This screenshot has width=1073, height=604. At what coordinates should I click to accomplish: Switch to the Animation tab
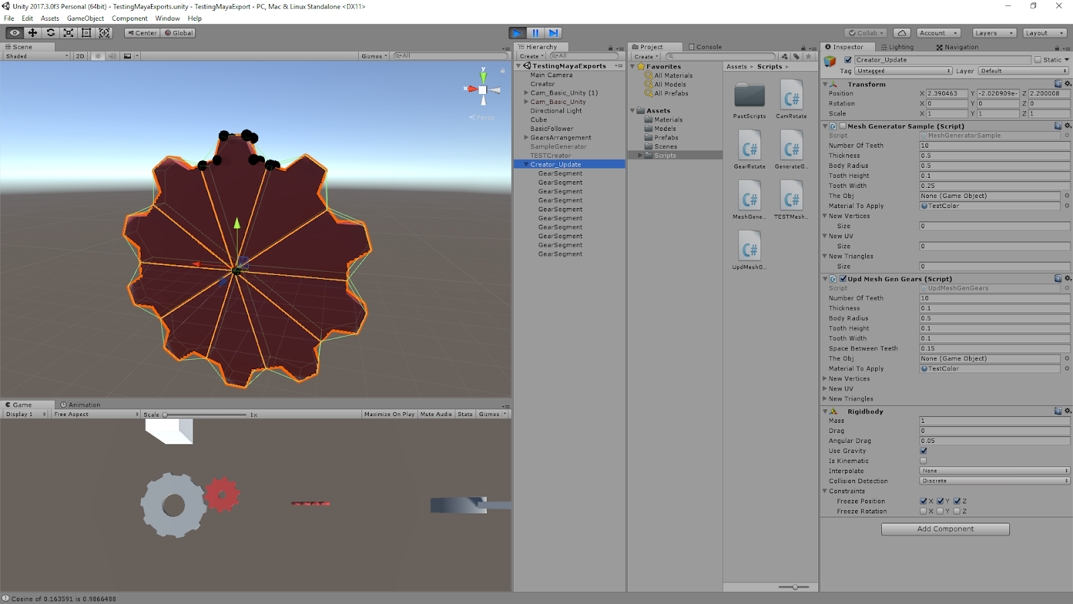[80, 405]
